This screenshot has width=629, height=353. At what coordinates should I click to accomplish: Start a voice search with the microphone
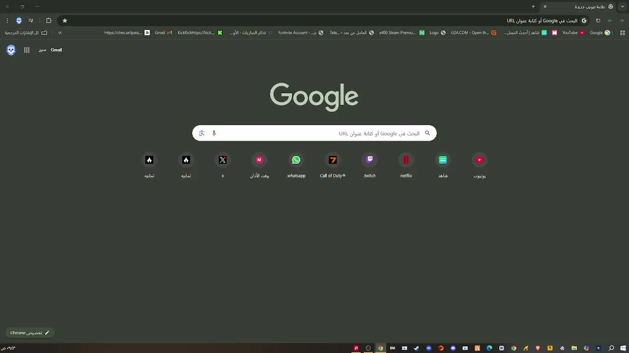coord(214,133)
